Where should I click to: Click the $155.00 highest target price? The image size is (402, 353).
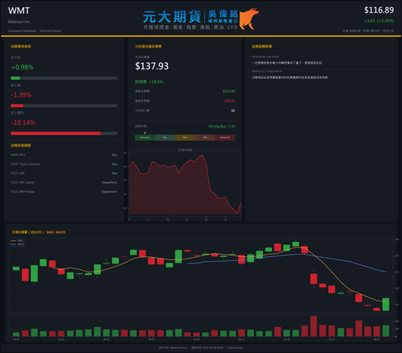[229, 91]
